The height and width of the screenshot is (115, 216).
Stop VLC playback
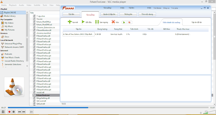pos(14,112)
